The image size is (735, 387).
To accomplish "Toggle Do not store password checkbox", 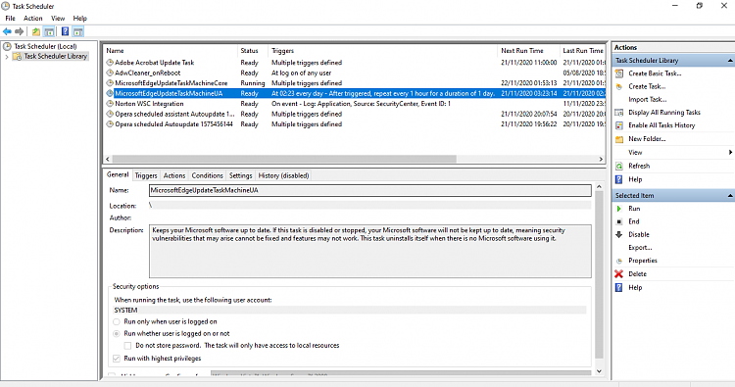I will (127, 346).
